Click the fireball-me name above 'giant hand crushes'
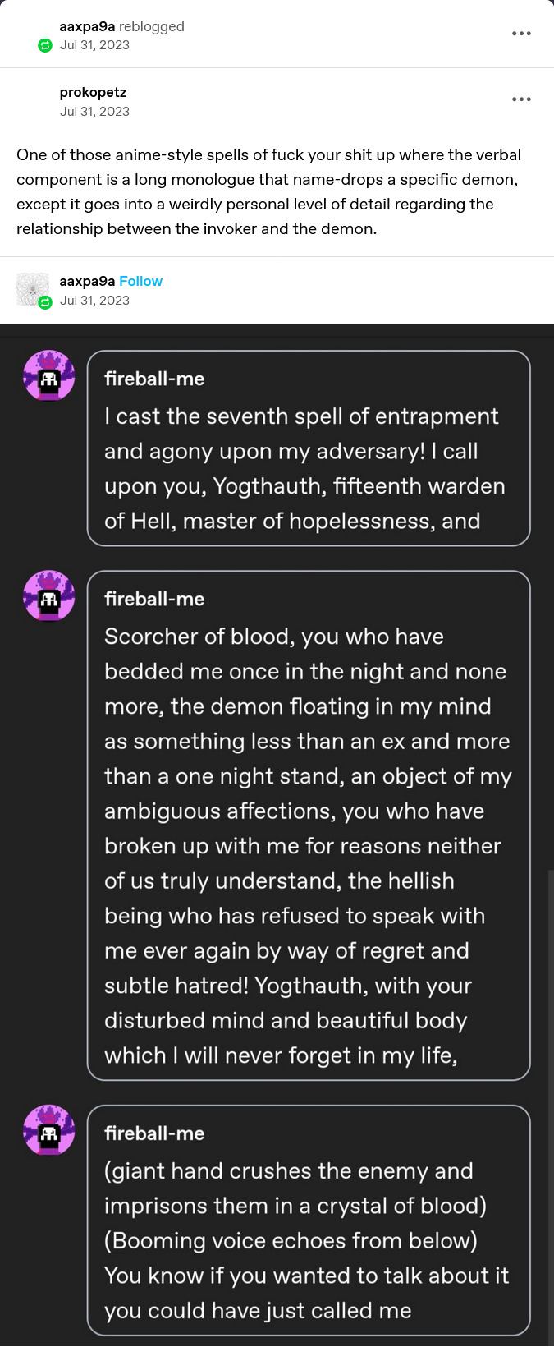Screen dimensions: 554x1347 click(x=154, y=1133)
